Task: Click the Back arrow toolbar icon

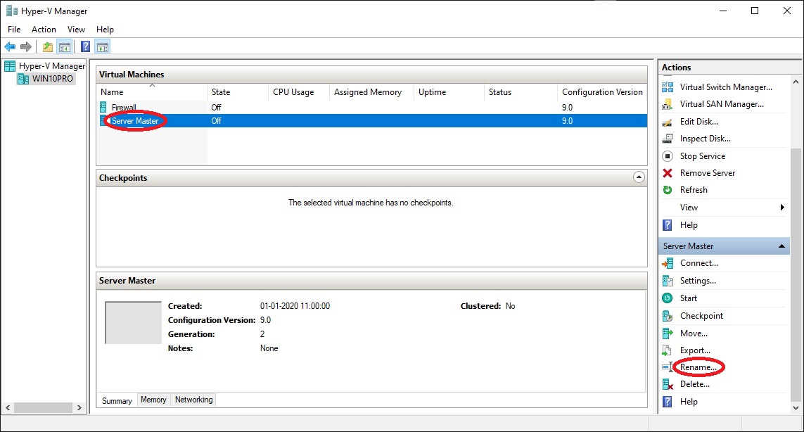Action: click(10, 47)
